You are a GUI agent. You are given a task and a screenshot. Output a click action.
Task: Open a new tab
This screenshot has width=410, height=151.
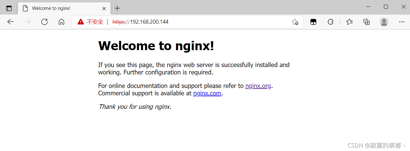(x=117, y=8)
